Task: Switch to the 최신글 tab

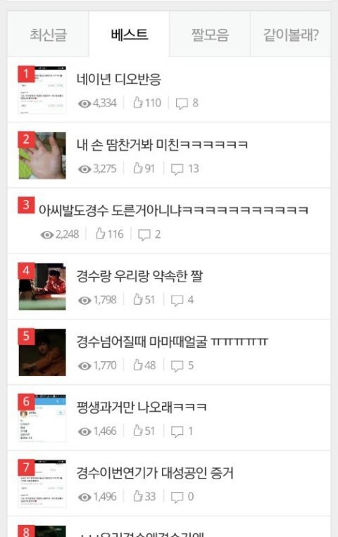Action: 48,34
